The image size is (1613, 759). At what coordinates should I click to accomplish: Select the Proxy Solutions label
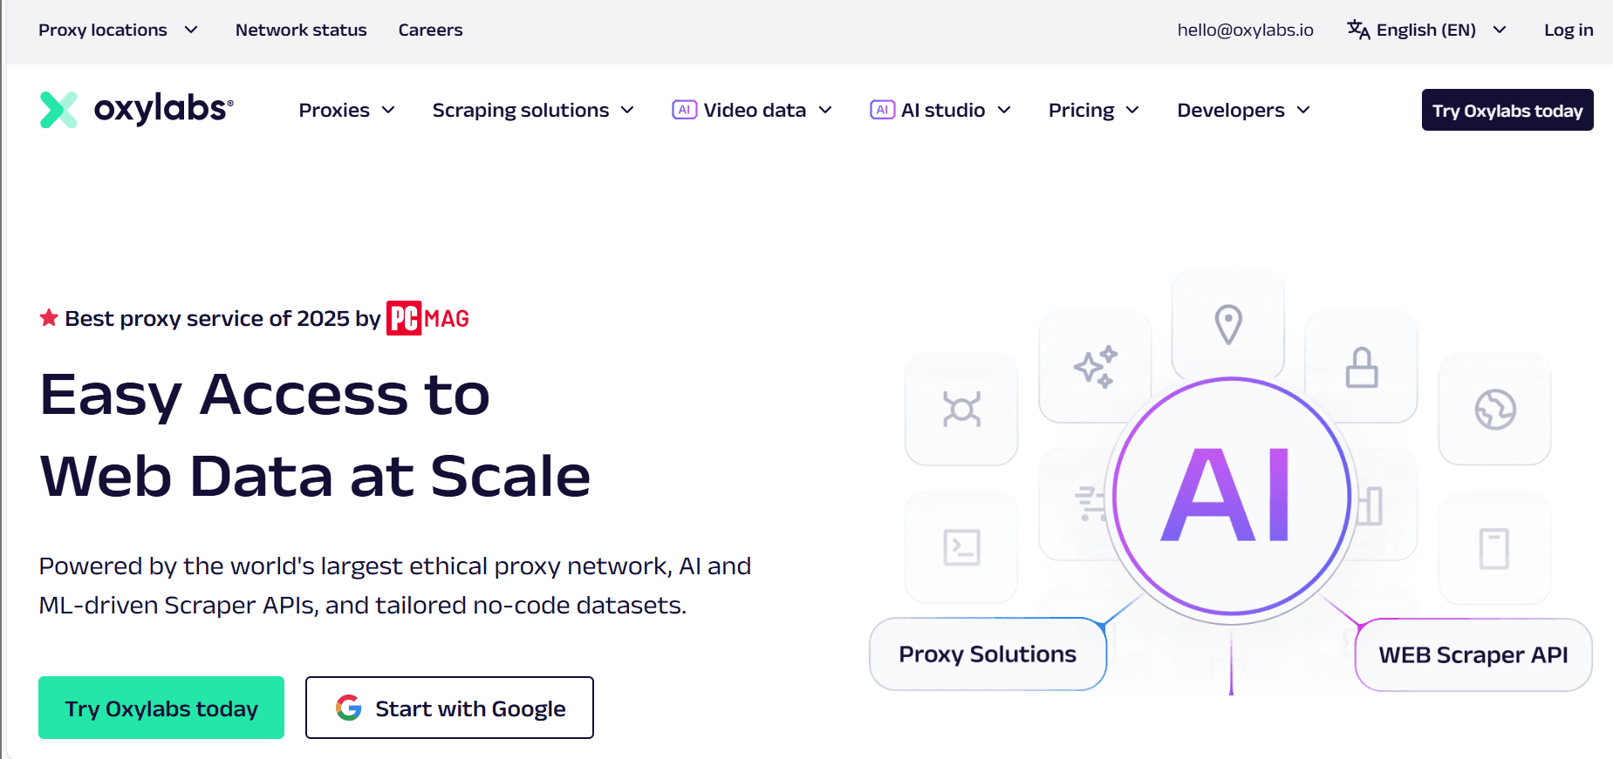tap(988, 654)
